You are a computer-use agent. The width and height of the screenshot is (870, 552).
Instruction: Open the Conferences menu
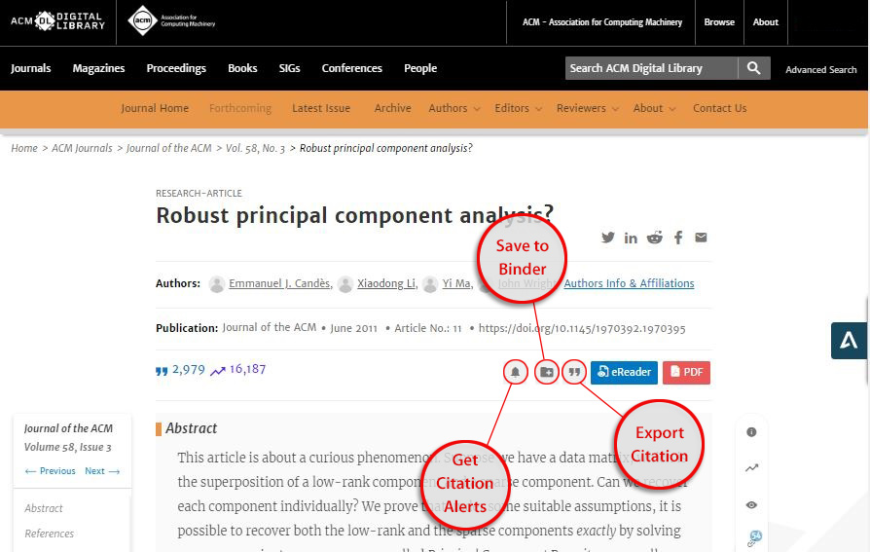(x=351, y=68)
